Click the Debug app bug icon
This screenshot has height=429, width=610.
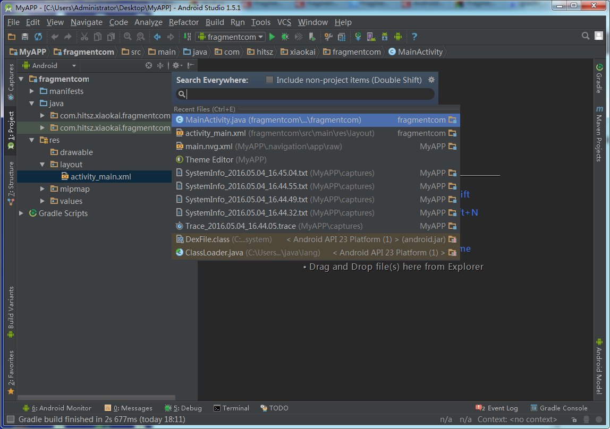[x=285, y=37]
